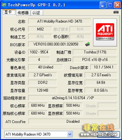This screenshot has height=140, width=122.
Task: Click the 2.7 GTexel/s field
Action: (101, 75)
